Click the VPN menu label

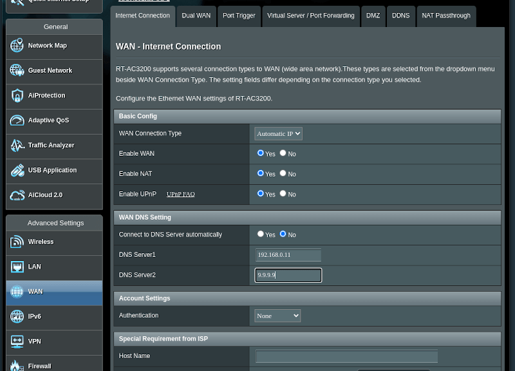pos(35,341)
